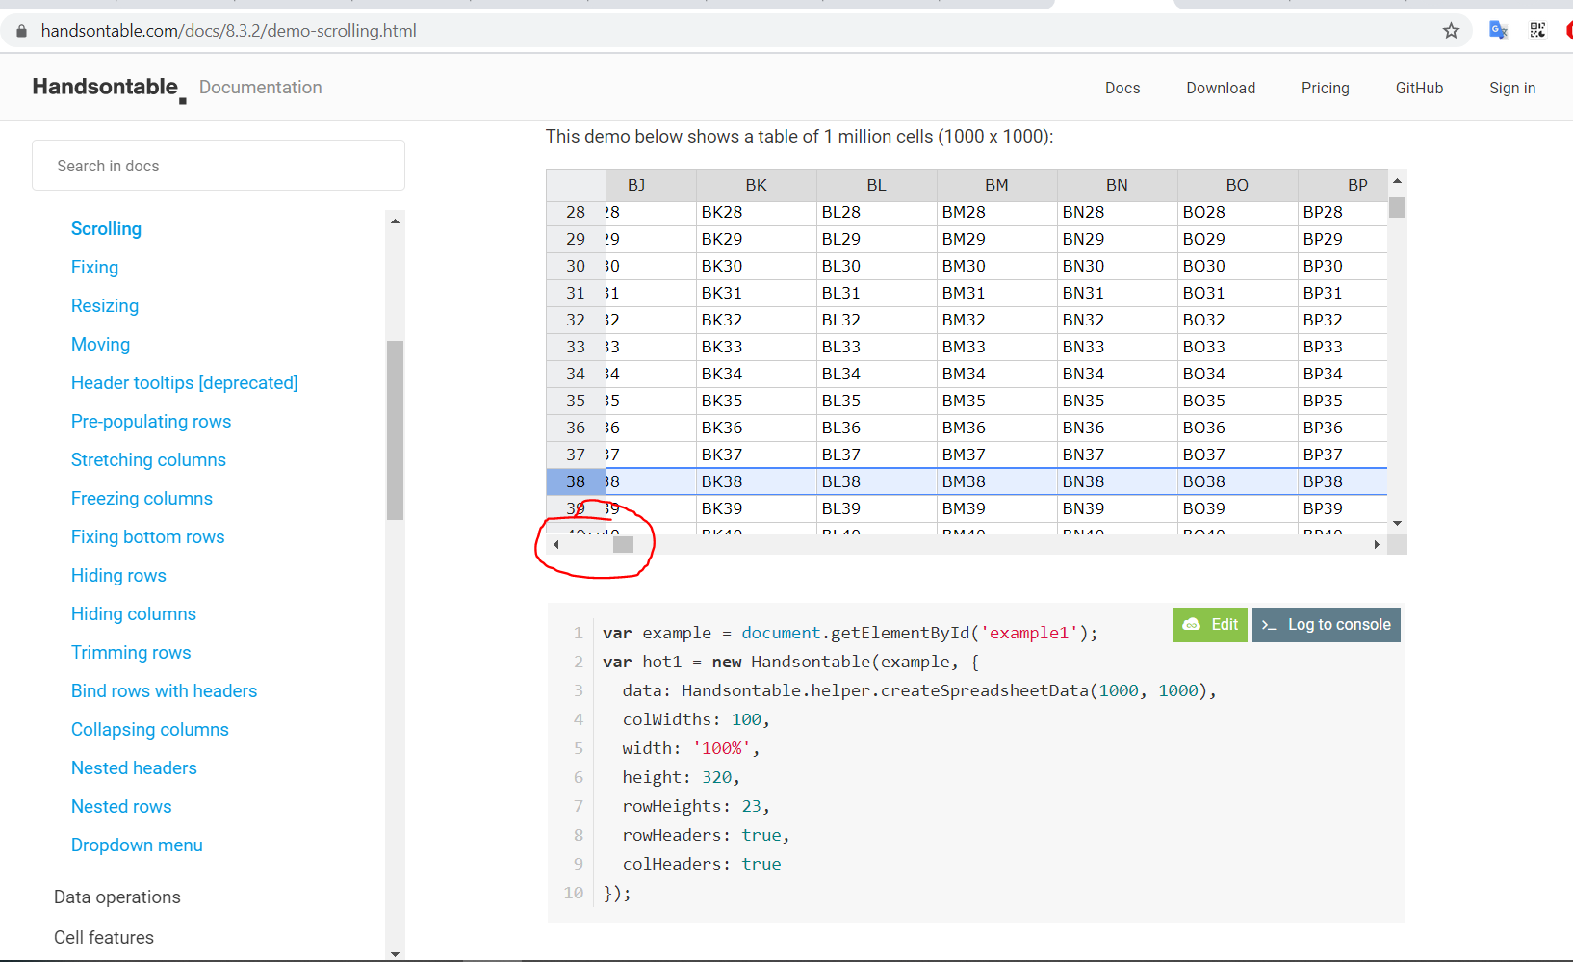Viewport: 1573px width, 962px height.
Task: Click the sidebar scrollbar thumb
Action: point(395,430)
